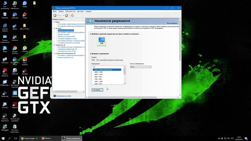Choose 1680 × 1050 resolution in list
Viewport: 251px width, 141px height.
tap(98, 72)
